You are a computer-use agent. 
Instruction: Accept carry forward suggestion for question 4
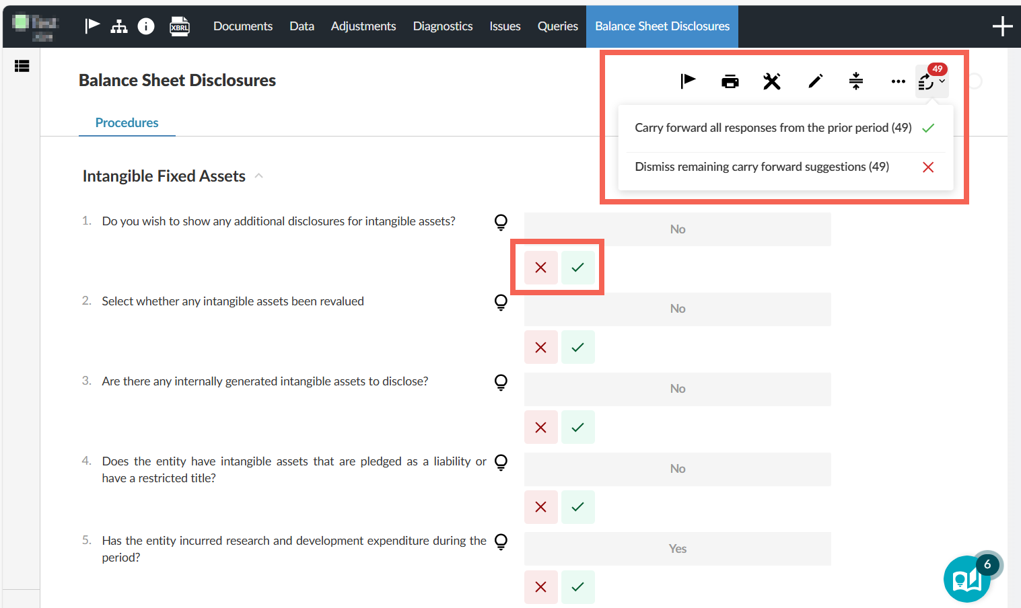(578, 507)
